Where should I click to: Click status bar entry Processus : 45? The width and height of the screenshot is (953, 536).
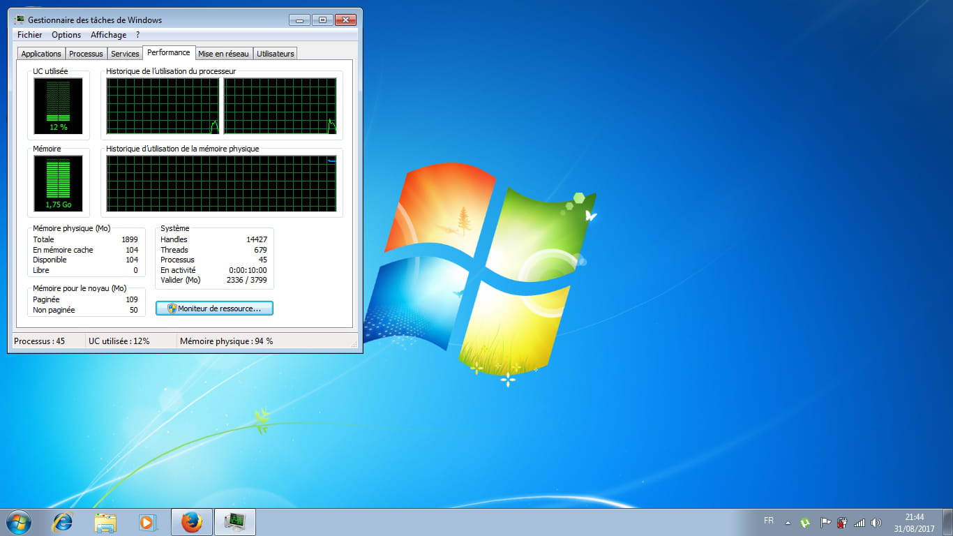click(40, 341)
